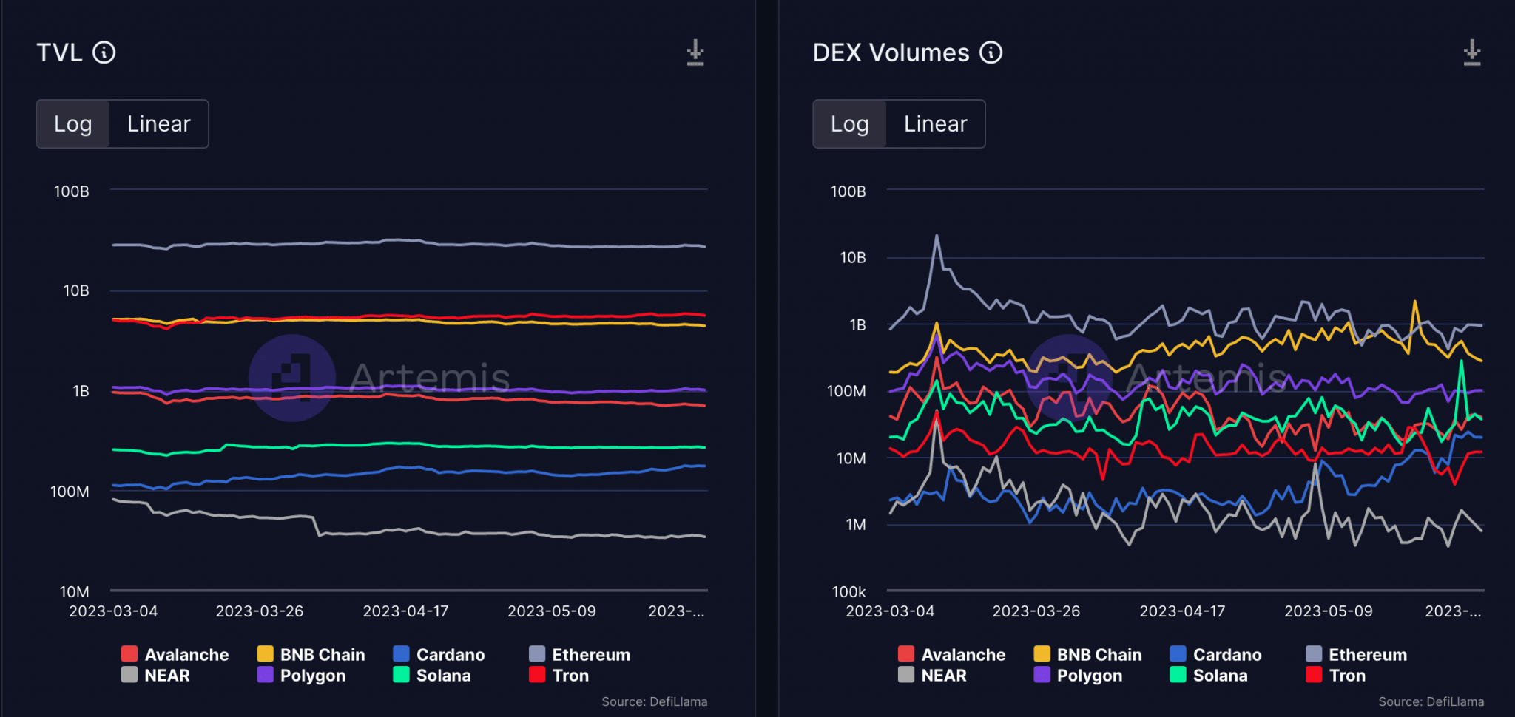Download the DEX Volumes chart data
1515x717 pixels.
point(1471,52)
